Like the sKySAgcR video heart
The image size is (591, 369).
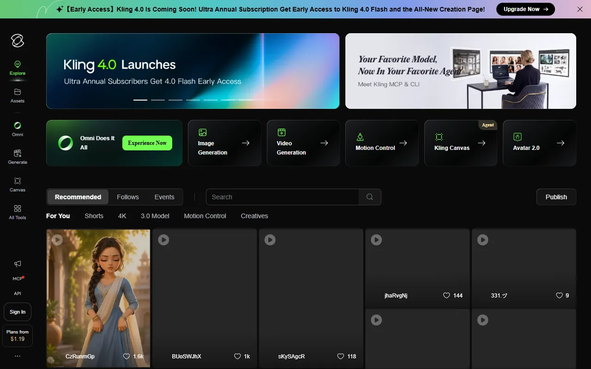click(341, 357)
